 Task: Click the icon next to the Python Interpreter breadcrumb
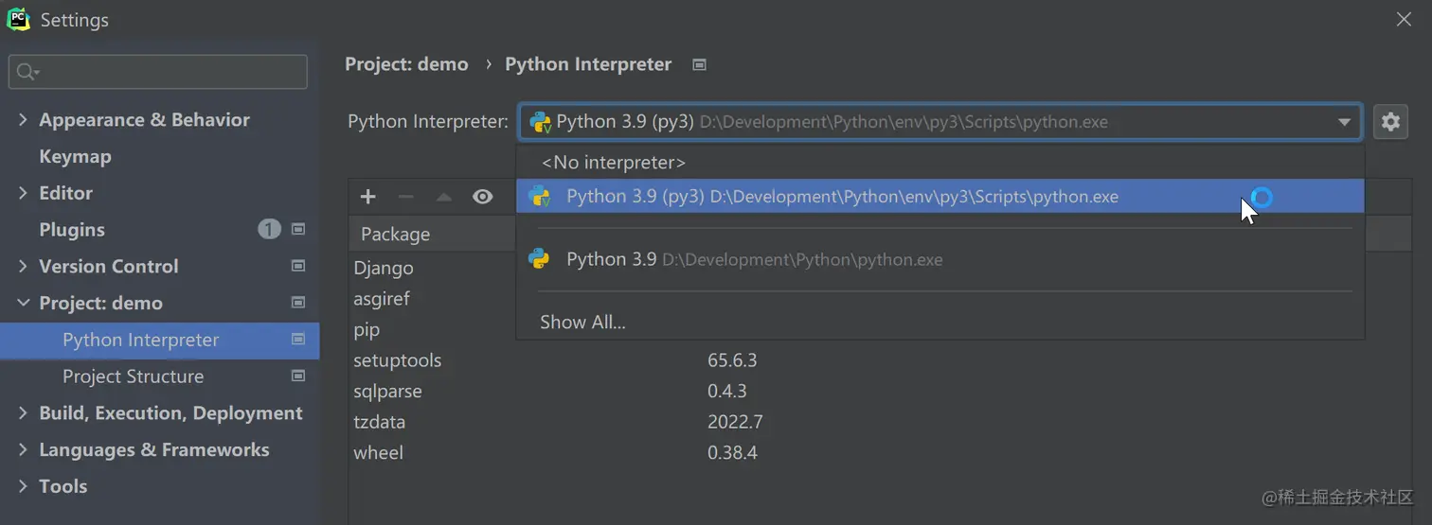pyautogui.click(x=700, y=64)
